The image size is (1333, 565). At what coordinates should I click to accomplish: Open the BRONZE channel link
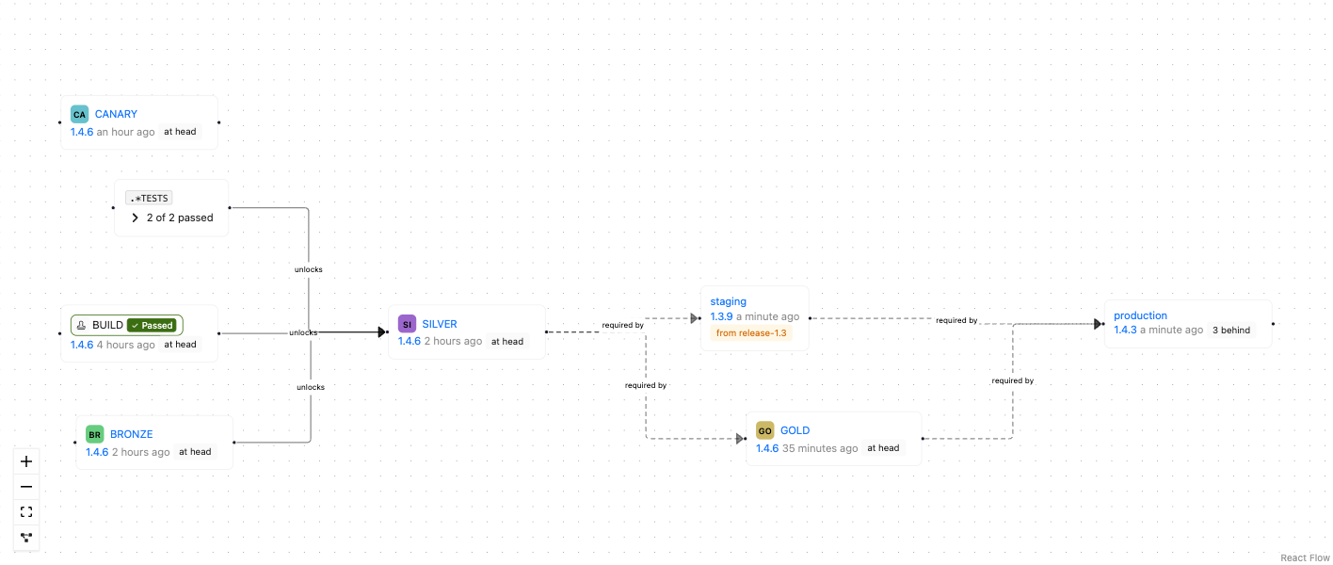pos(131,434)
